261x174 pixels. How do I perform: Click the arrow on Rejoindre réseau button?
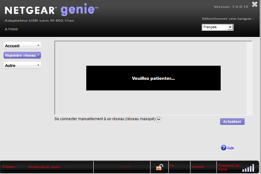(x=38, y=55)
